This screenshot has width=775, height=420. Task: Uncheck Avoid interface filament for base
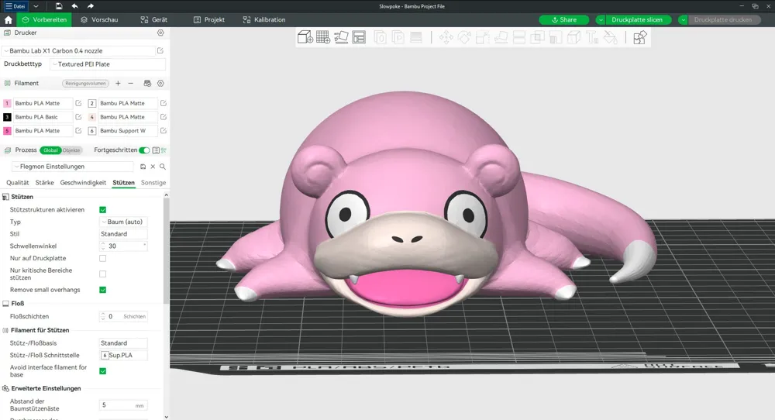[x=103, y=371]
